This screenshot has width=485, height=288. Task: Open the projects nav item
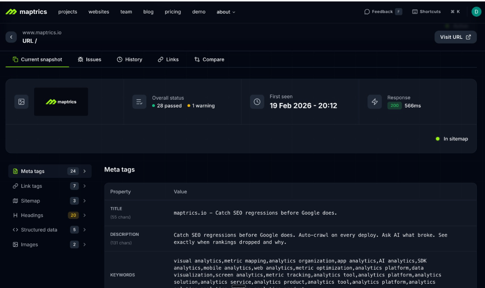click(x=68, y=12)
